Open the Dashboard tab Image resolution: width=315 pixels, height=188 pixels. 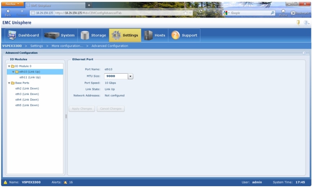click(x=23, y=35)
